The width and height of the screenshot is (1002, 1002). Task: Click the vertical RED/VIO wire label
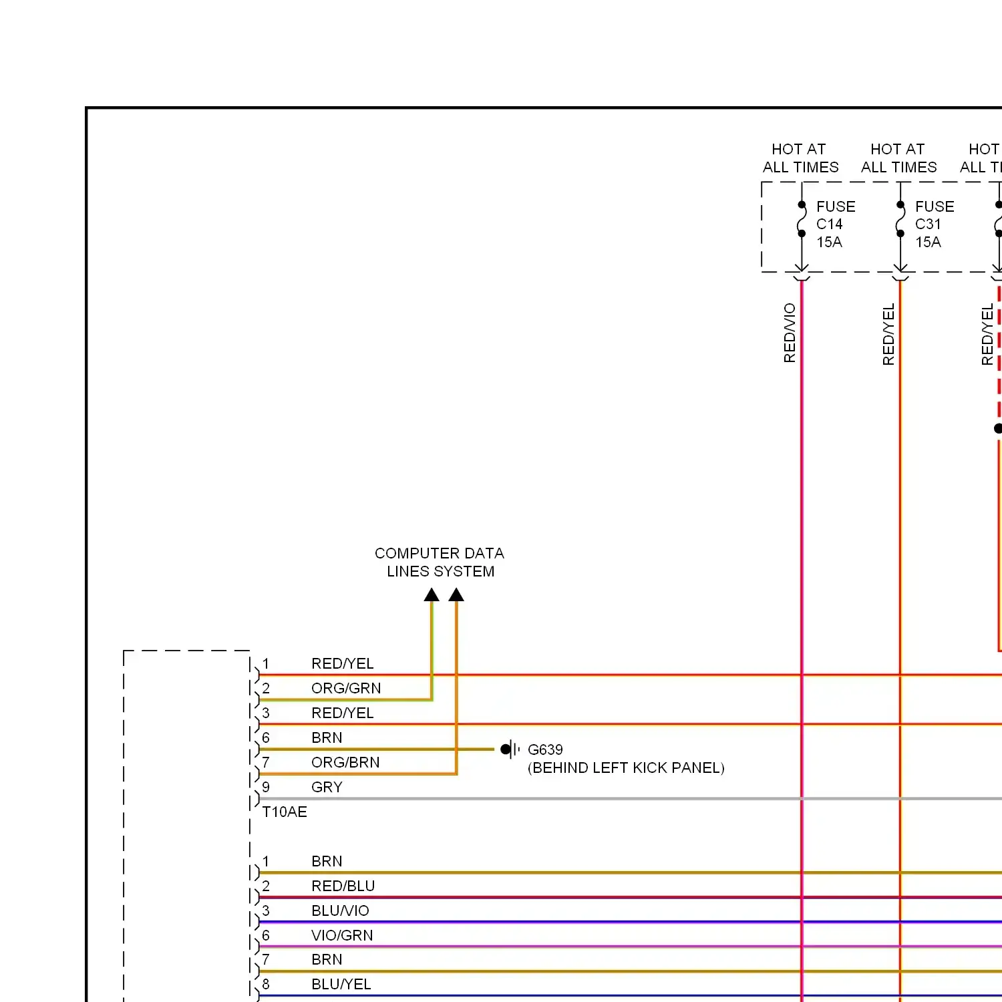[x=790, y=333]
